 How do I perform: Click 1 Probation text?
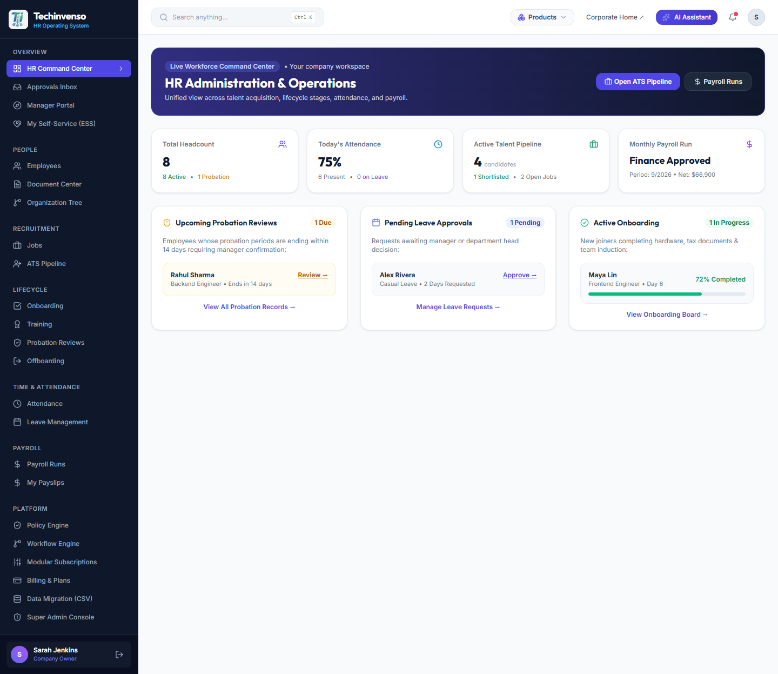point(213,177)
